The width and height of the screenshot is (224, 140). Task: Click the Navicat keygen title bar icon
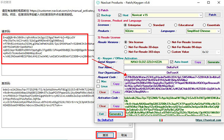[x=98, y=3]
